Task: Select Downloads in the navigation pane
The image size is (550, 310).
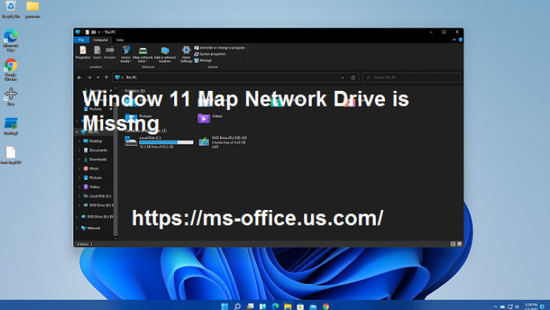Action: pyautogui.click(x=98, y=159)
